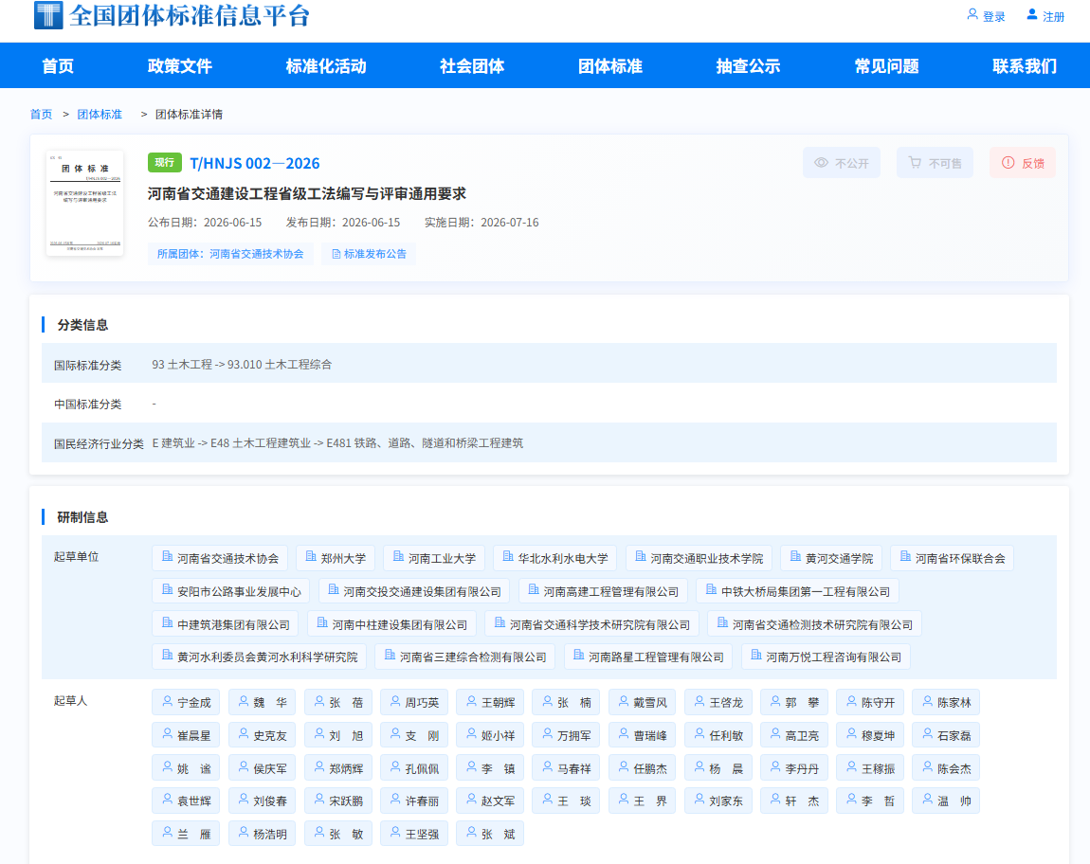Select drafting unit 河南高建工程管理有限公司

pos(604,591)
